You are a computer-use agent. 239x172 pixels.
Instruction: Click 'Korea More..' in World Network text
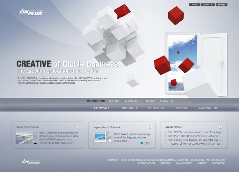click(x=121, y=141)
